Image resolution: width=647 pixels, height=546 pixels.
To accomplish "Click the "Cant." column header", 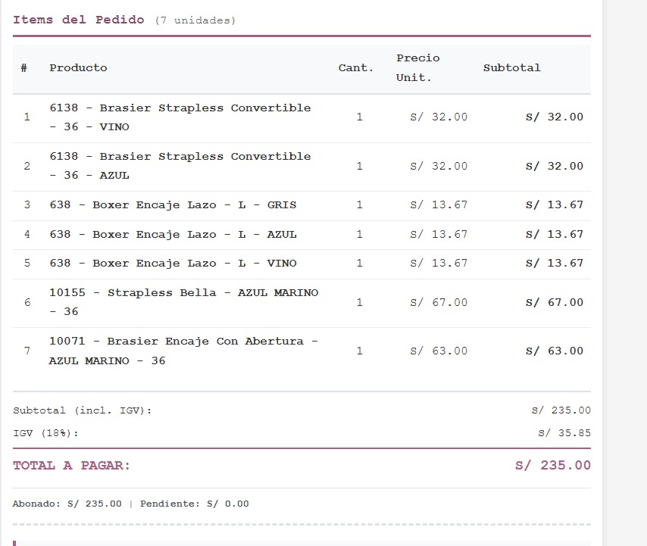I will click(356, 68).
